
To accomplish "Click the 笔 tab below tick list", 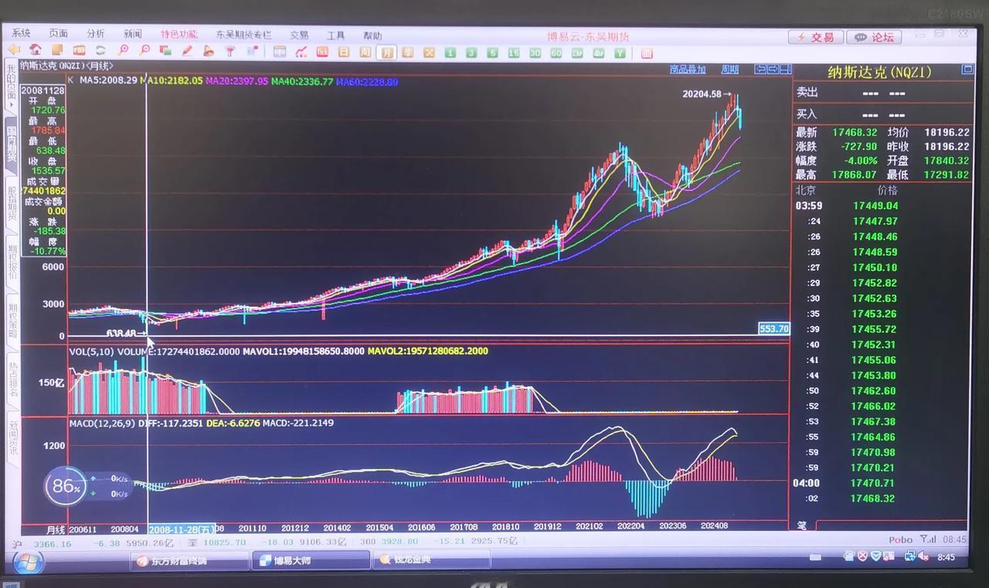I will pos(802,525).
